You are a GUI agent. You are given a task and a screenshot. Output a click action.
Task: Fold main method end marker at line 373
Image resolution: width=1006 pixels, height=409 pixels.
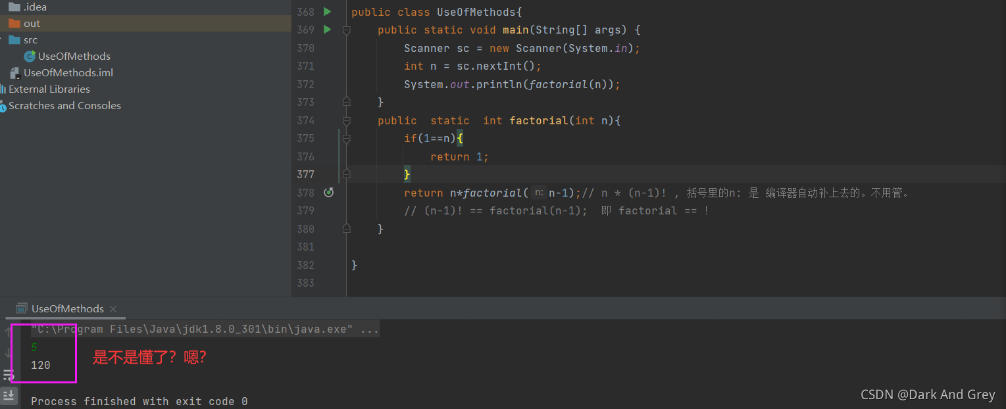[346, 102]
